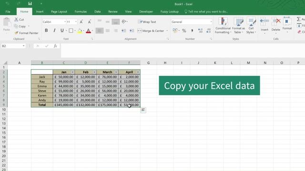
Task: Toggle Wrap Text
Action: coord(147,22)
